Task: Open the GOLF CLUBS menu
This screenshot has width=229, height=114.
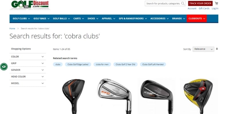Action: [21, 19]
